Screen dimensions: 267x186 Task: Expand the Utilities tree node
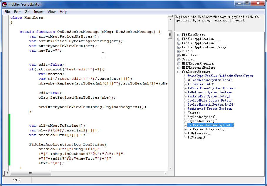179,55
